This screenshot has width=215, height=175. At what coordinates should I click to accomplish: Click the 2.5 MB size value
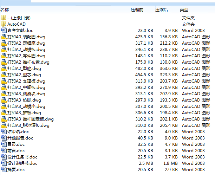pos(146,163)
